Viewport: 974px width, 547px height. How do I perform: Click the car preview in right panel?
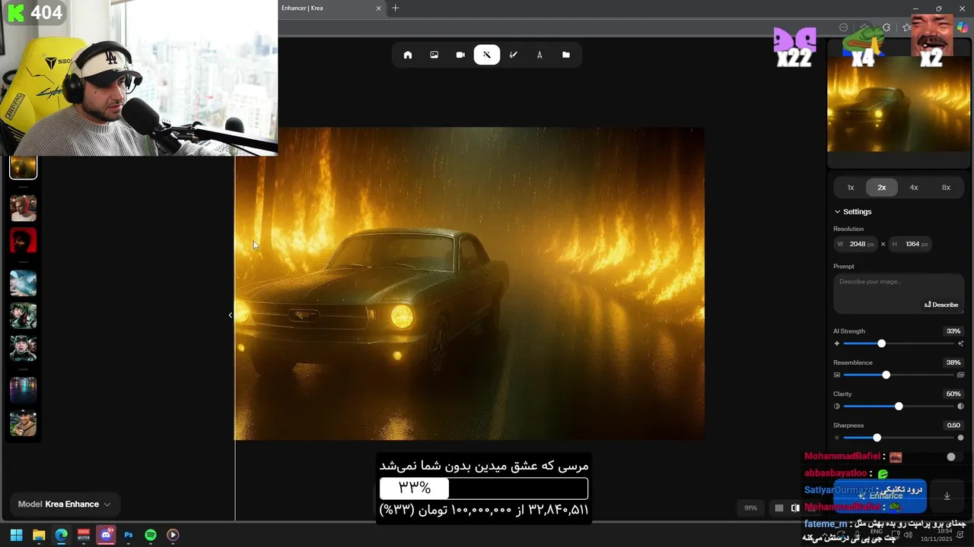[x=899, y=104]
